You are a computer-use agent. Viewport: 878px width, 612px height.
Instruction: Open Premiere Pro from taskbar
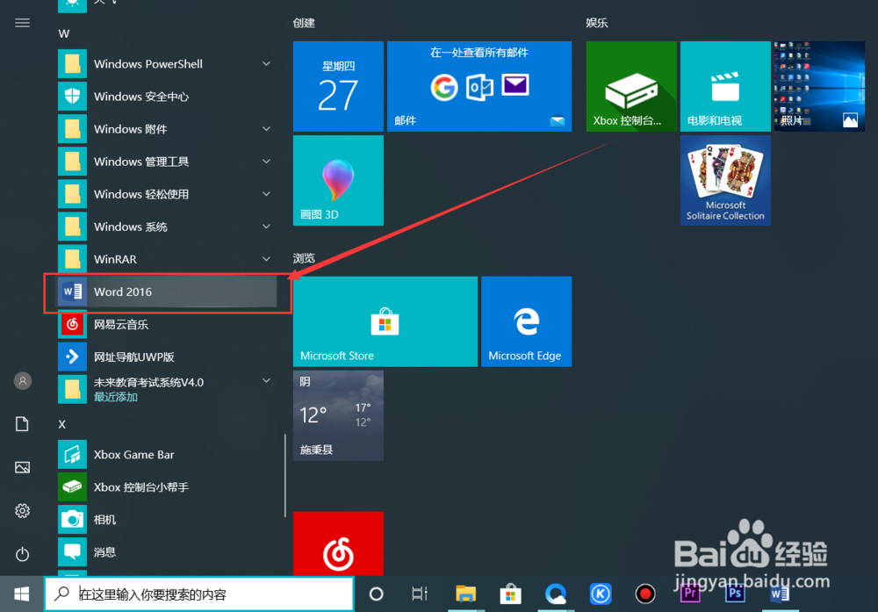click(x=690, y=594)
